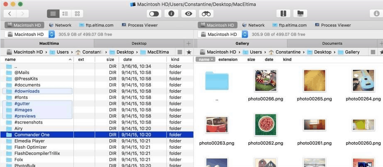The width and height of the screenshot is (383, 167).
Task: Switch to full list view mode
Action: click(x=53, y=14)
